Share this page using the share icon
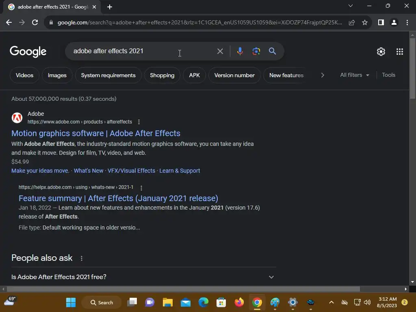 (x=352, y=23)
